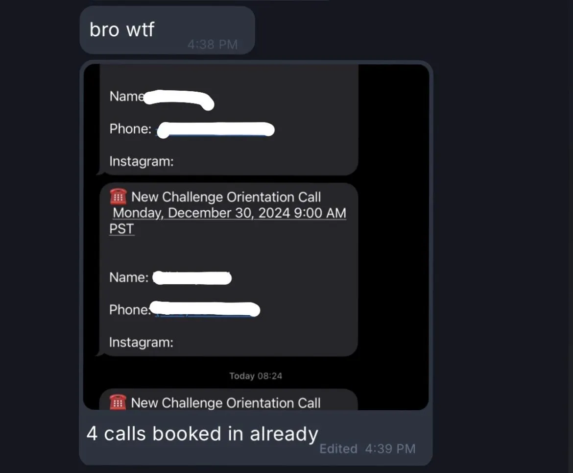This screenshot has height=473, width=573.
Task: Click the Phone: label in the top message
Action: point(130,129)
